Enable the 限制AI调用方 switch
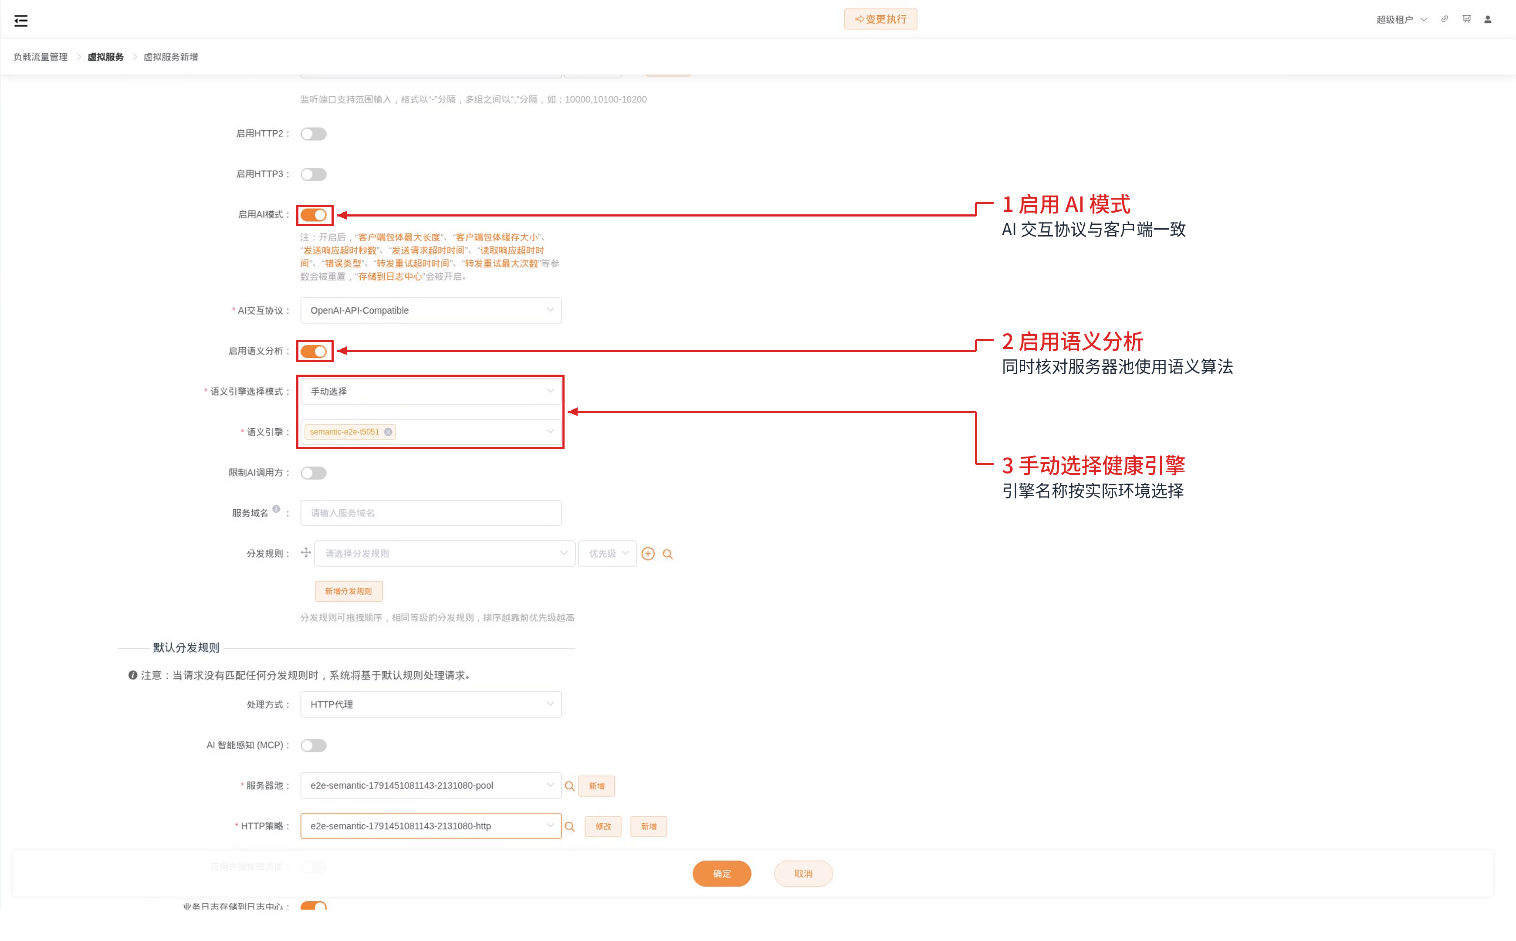Image resolution: width=1516 pixels, height=941 pixels. click(314, 473)
